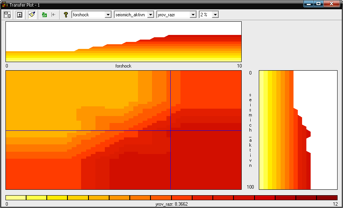Click inside the seismich_aktivn side profile plot

tap(298, 130)
